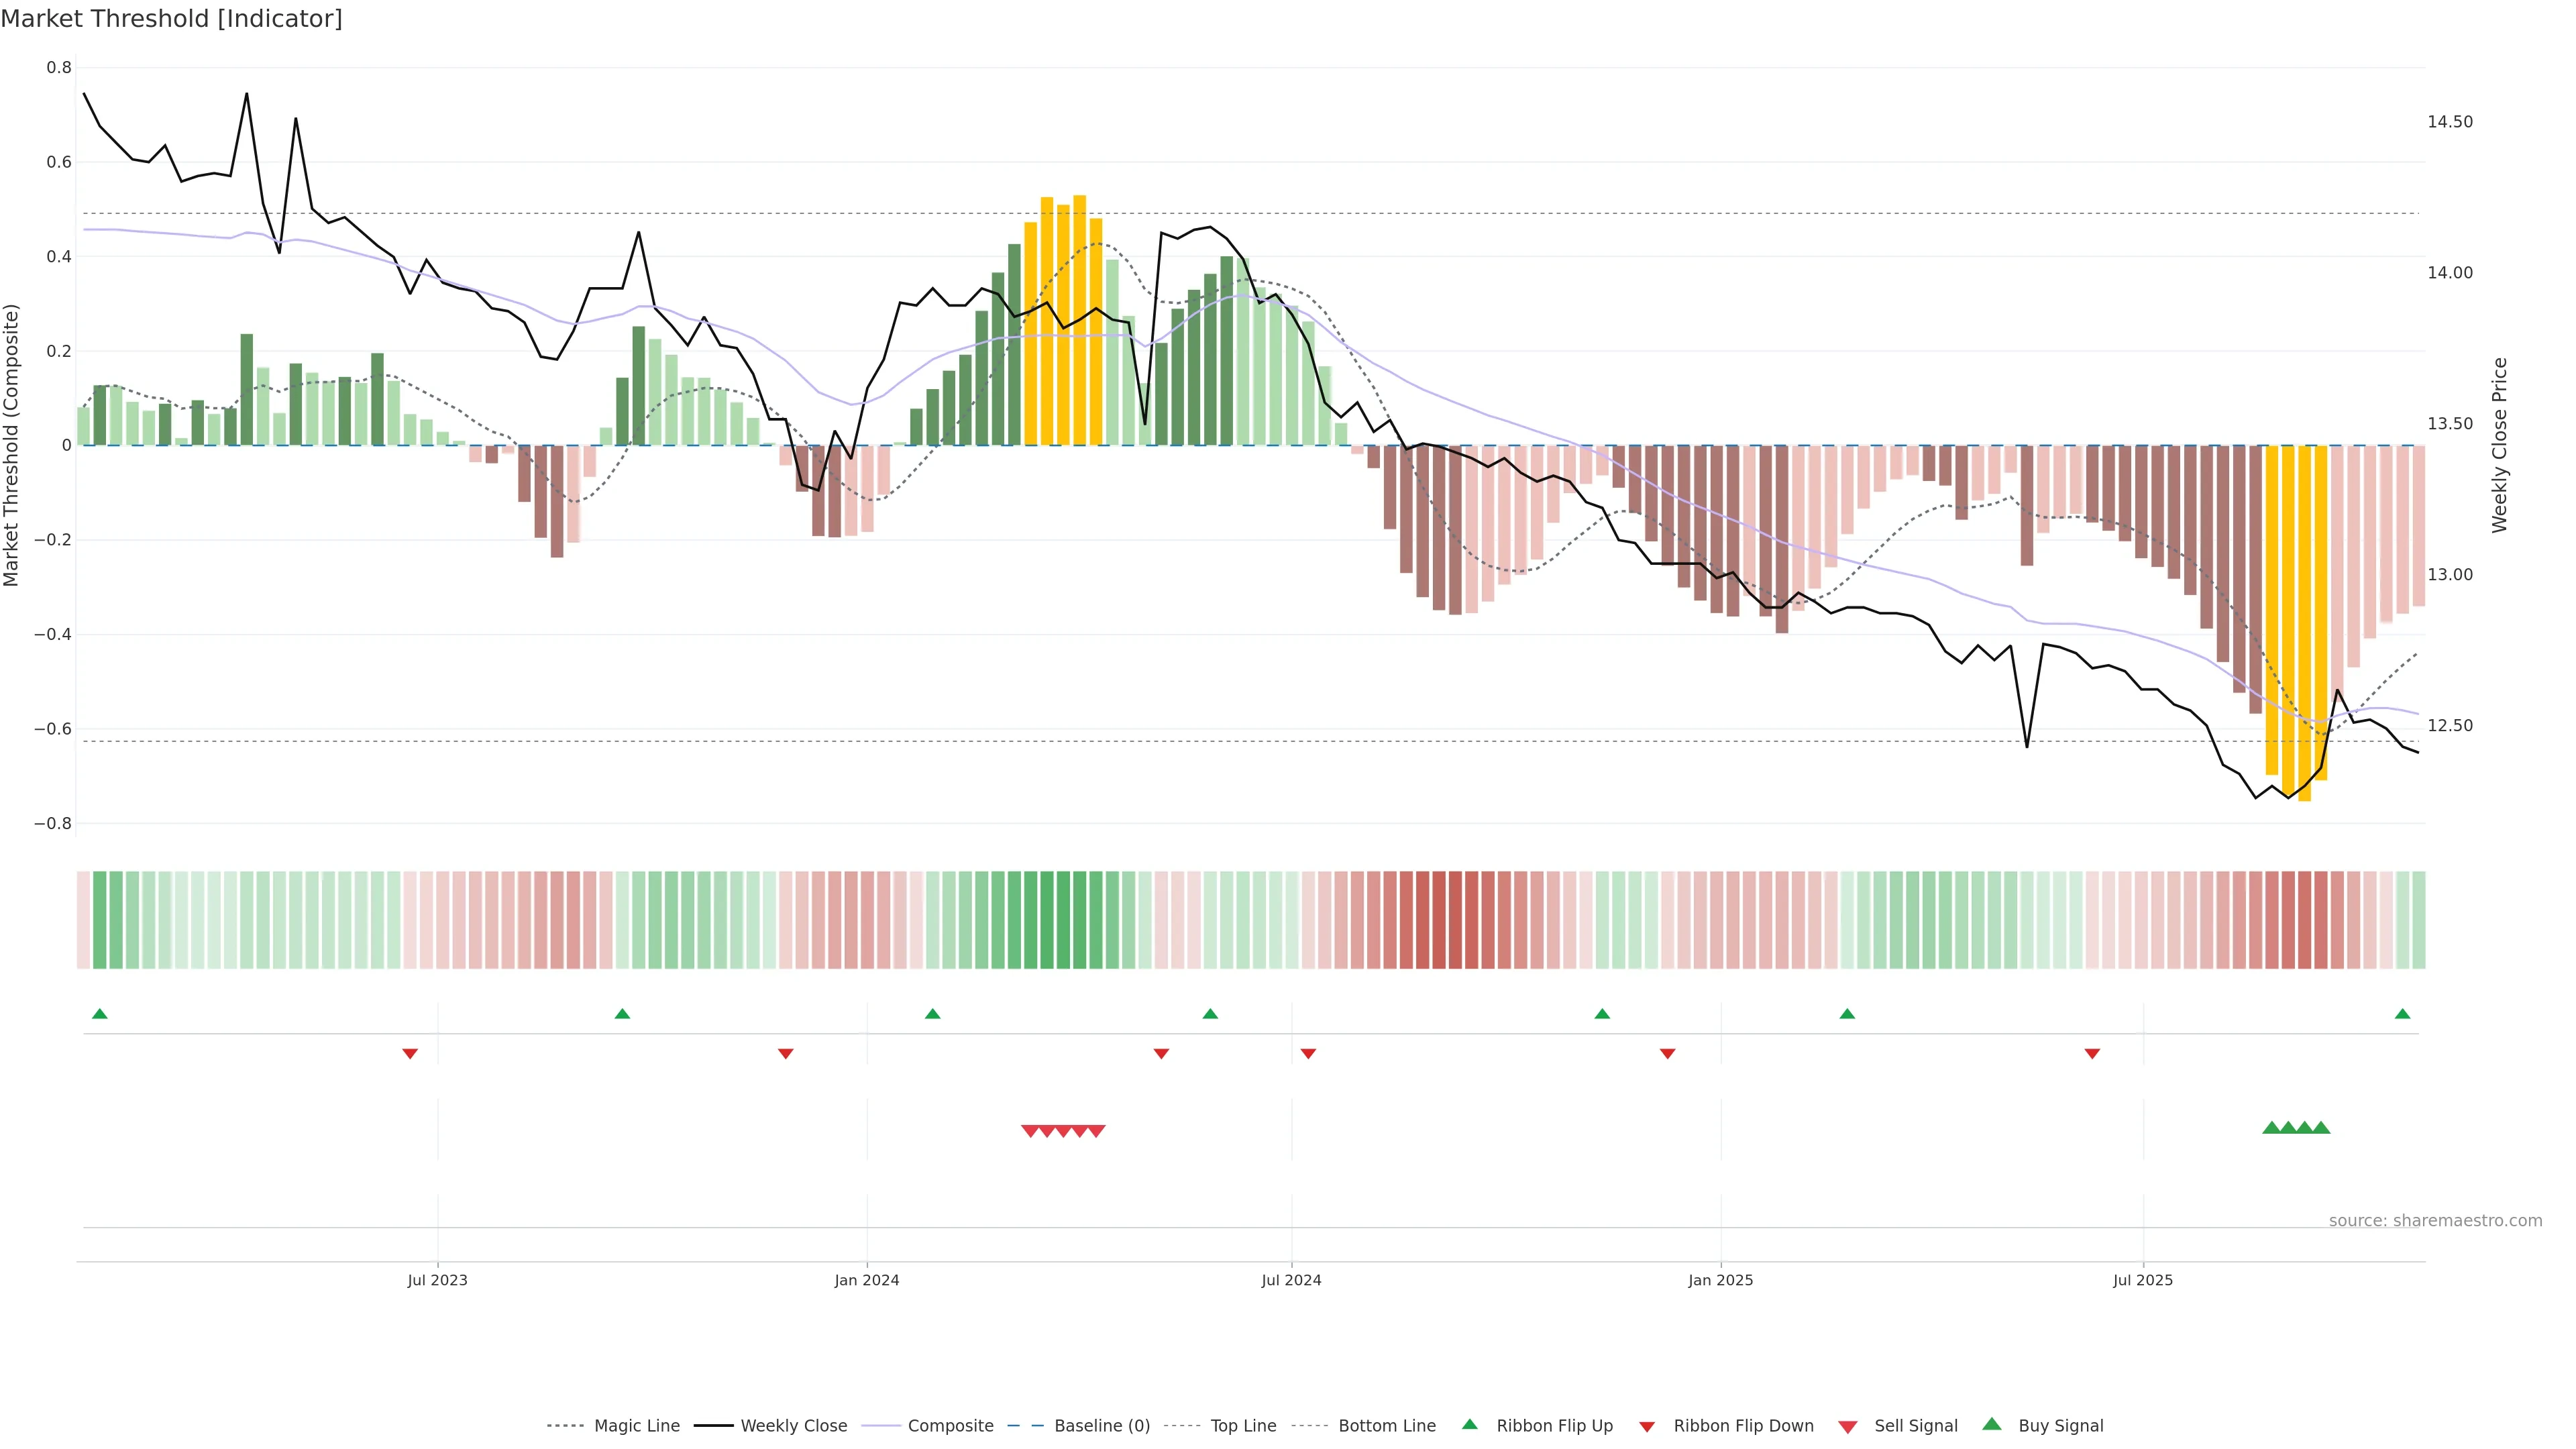Click the first red ribbon flip down marker

[410, 1054]
